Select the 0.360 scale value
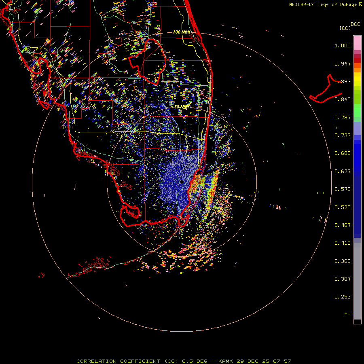 click(343, 261)
